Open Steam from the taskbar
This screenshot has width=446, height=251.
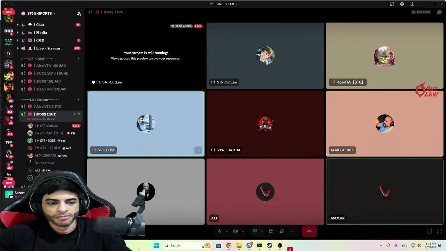tap(270, 245)
